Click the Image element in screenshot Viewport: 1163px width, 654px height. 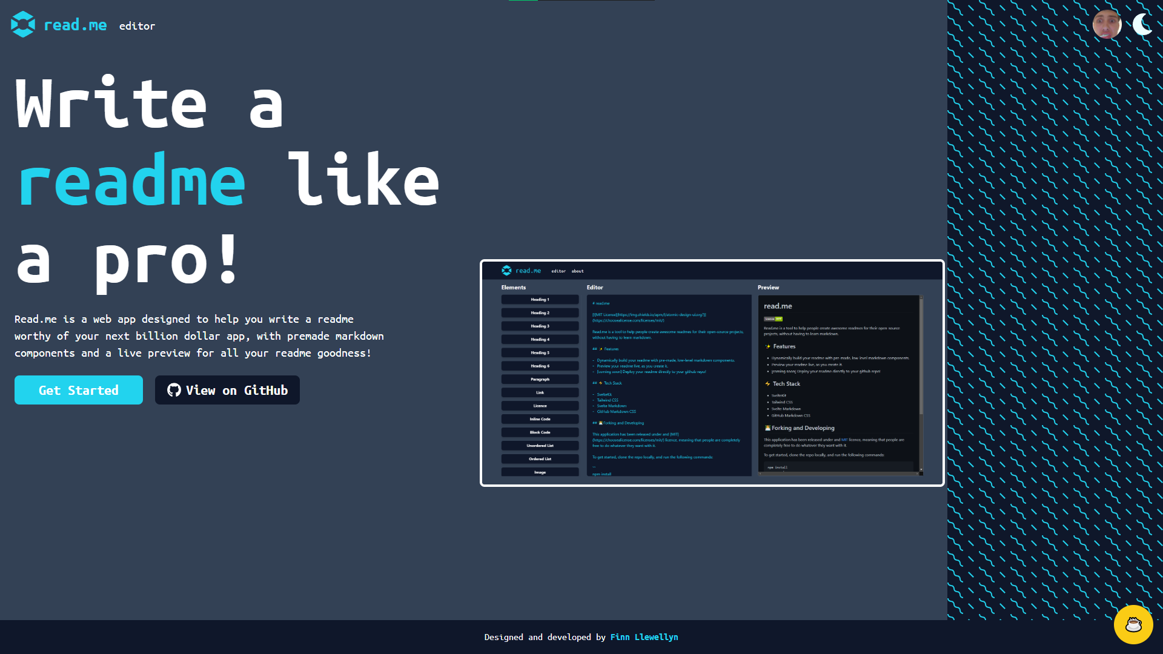tap(540, 472)
